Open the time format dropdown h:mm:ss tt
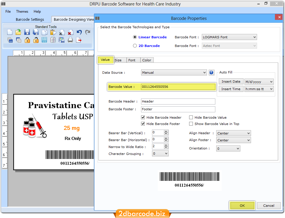The image size is (285, 218). [x=259, y=89]
